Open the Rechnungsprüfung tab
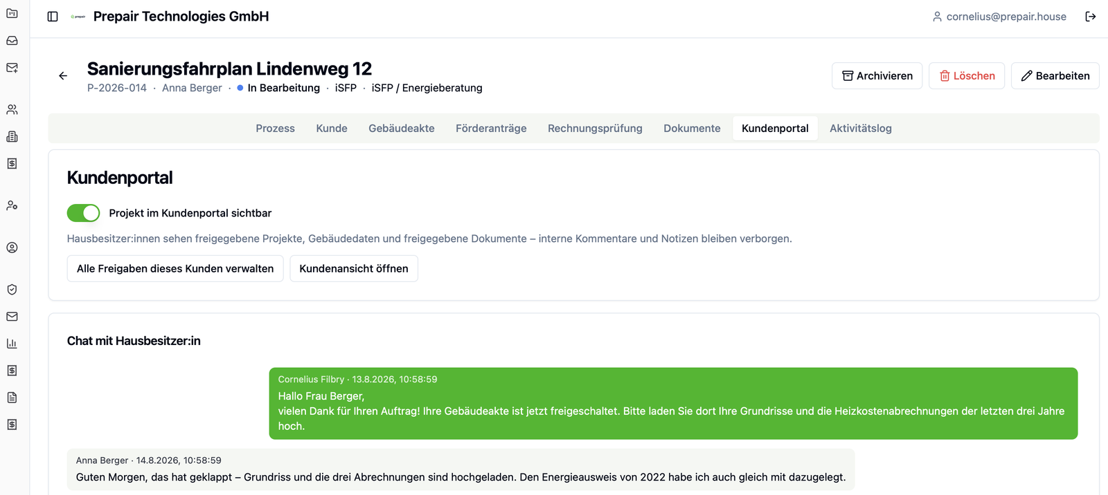This screenshot has width=1108, height=495. click(595, 129)
